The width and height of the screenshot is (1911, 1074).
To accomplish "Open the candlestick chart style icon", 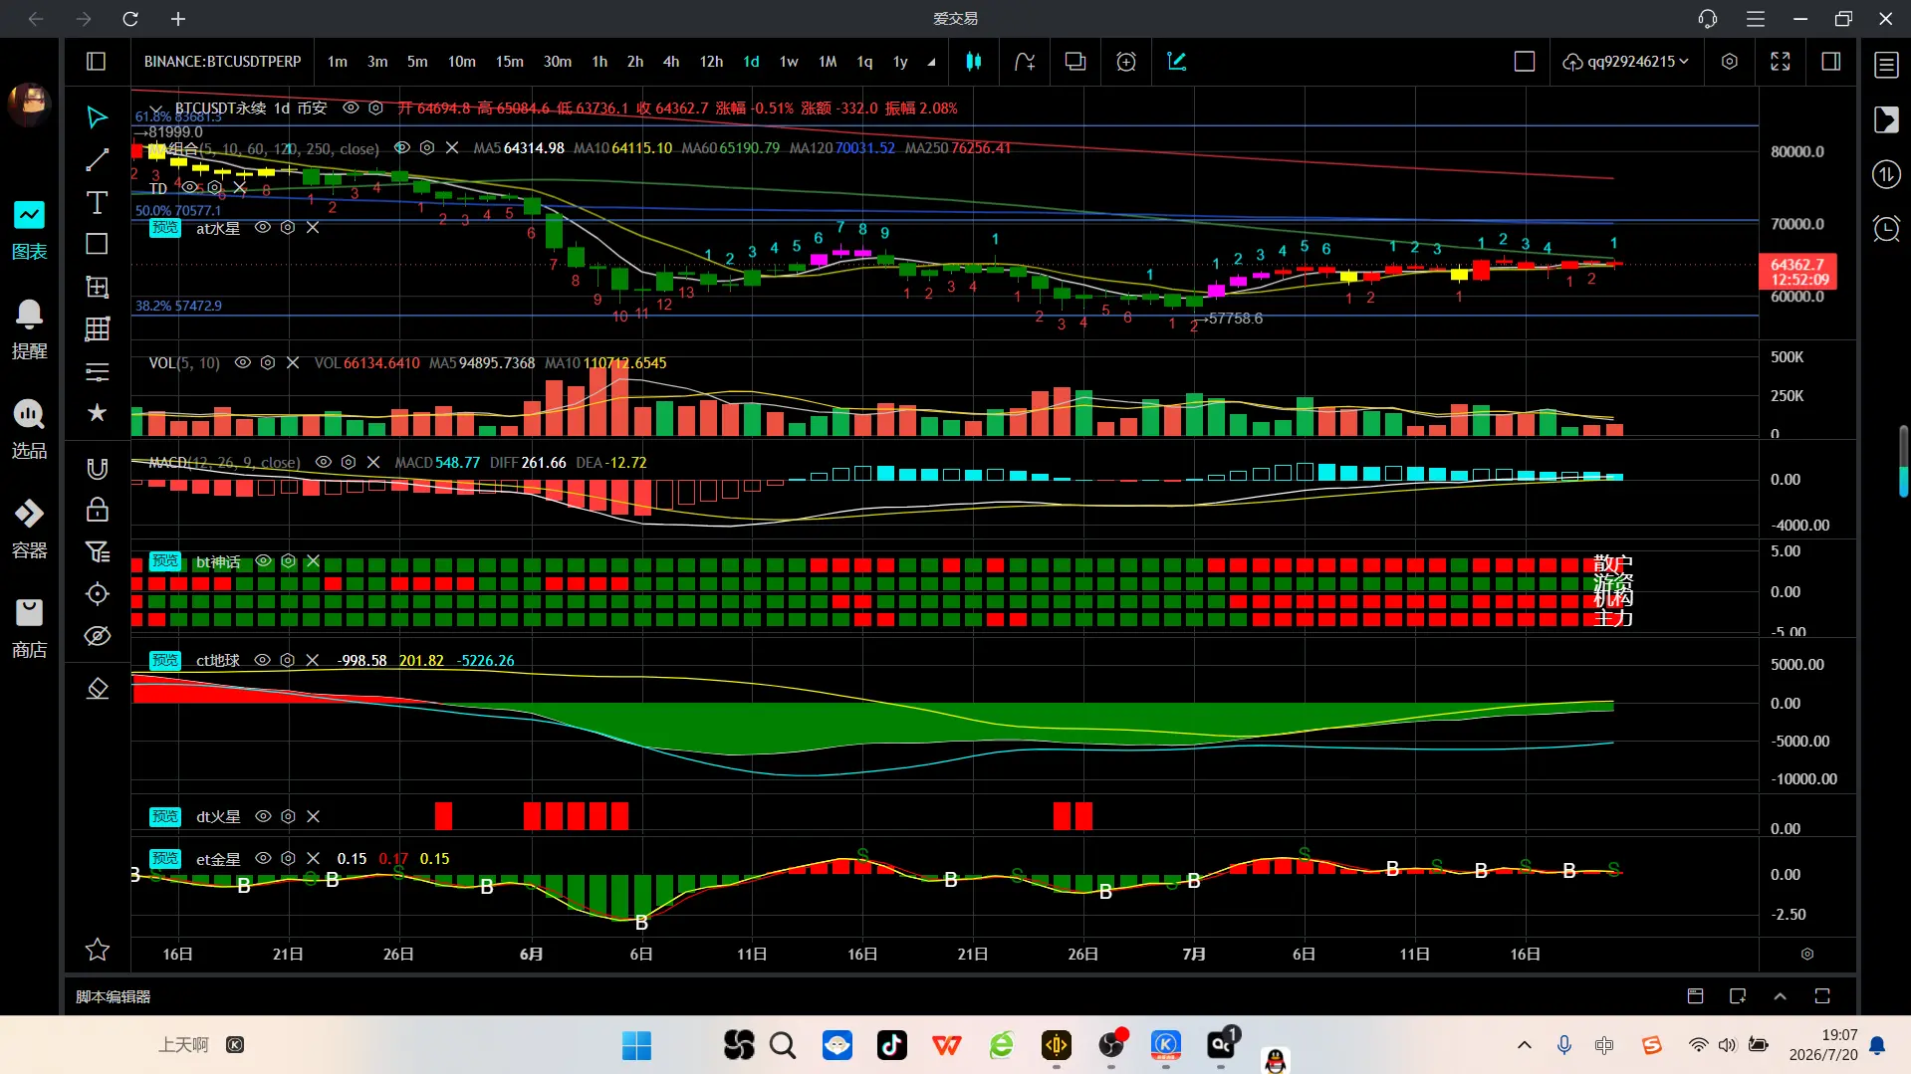I will point(973,62).
